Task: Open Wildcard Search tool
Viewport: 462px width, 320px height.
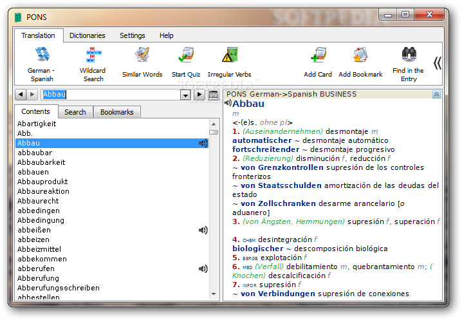Action: click(93, 64)
